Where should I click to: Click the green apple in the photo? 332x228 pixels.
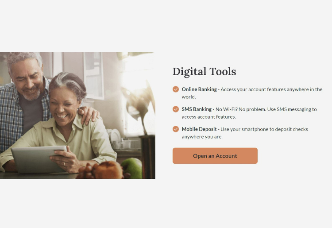(x=133, y=168)
